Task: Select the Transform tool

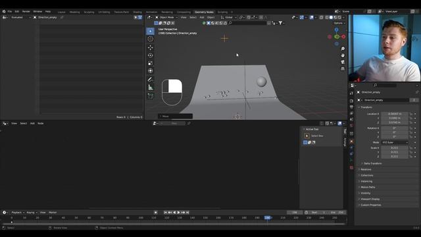Action: click(x=150, y=71)
